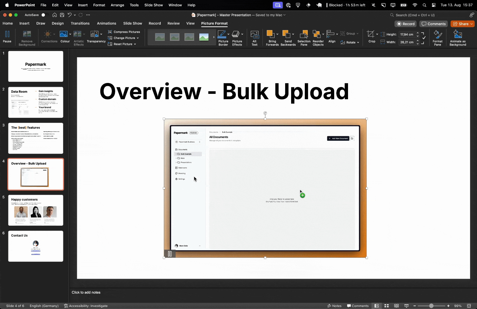Open Picture Border dropdown arrow
Image resolution: width=477 pixels, height=309 pixels.
click(228, 34)
